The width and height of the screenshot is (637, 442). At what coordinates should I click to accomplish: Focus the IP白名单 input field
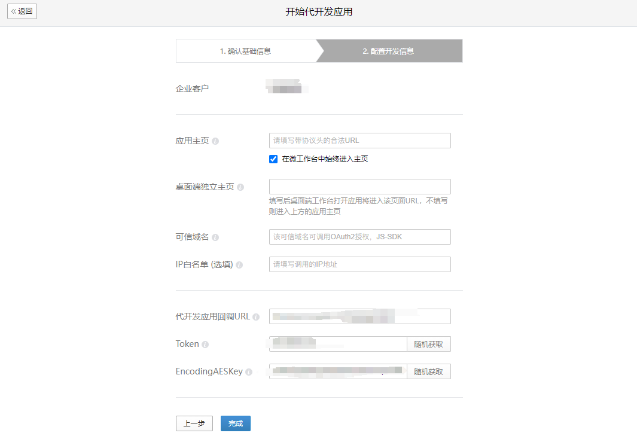(x=360, y=264)
